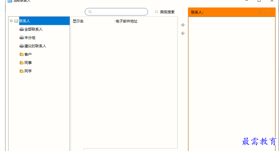Maximize the 选取联系人 window

click(259, 1)
